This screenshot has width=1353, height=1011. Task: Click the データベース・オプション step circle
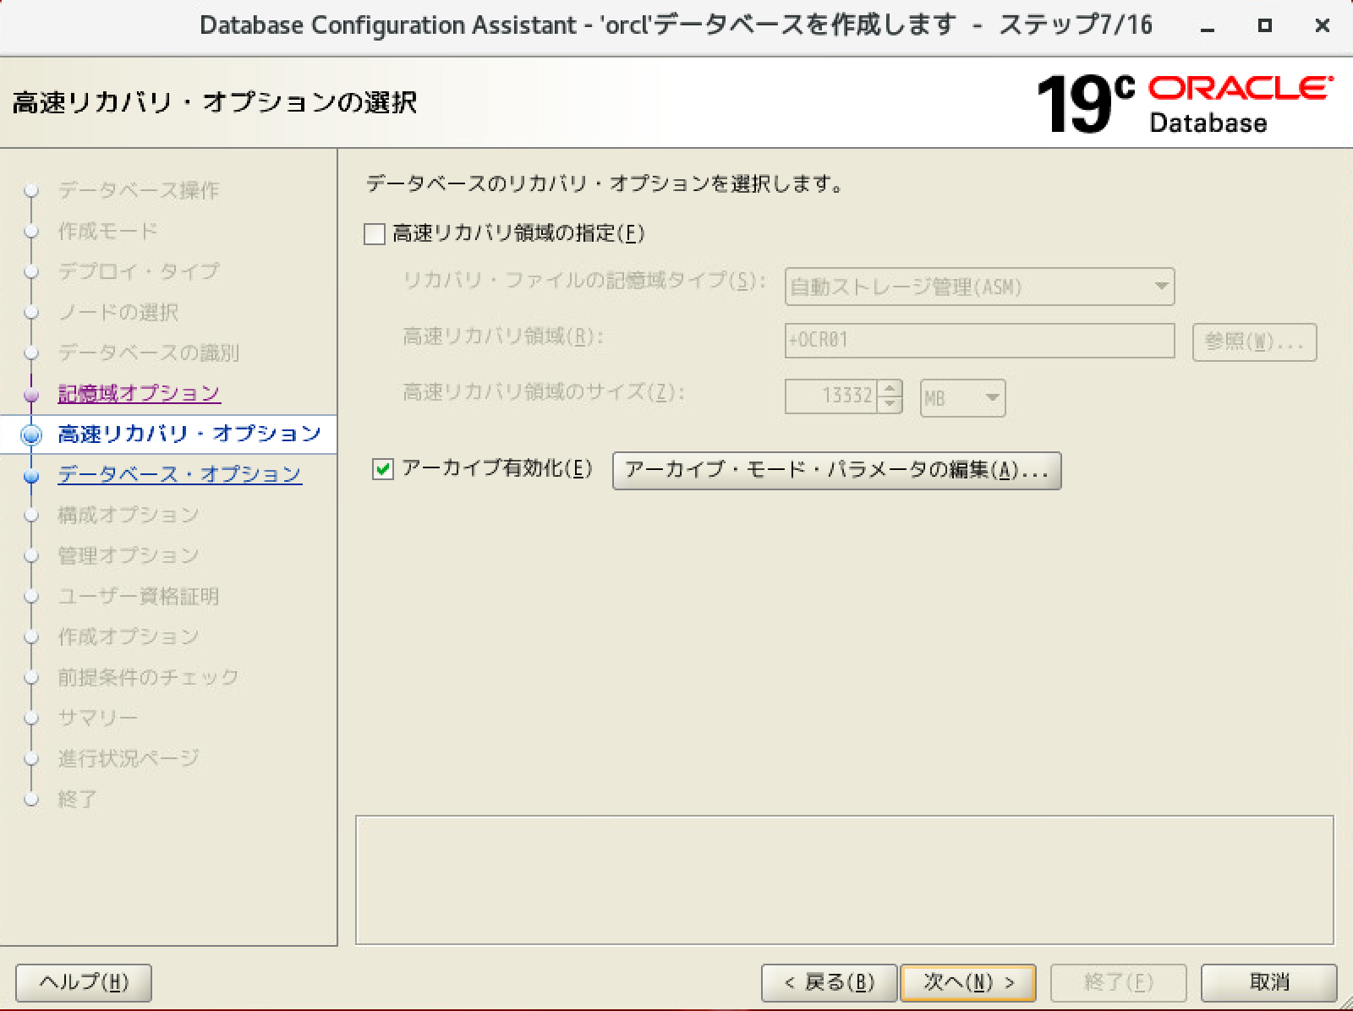point(31,474)
